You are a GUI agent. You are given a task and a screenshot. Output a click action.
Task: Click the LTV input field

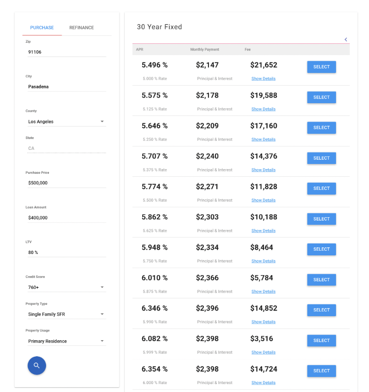pyautogui.click(x=66, y=253)
